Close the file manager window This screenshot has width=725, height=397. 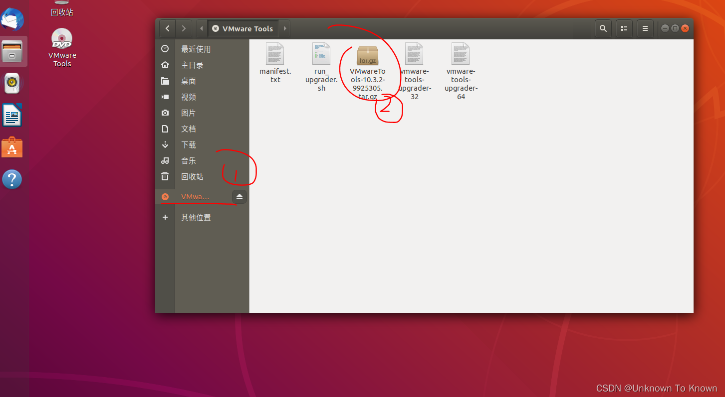(685, 28)
